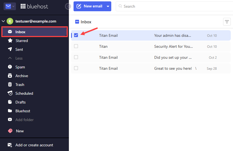Open the New email dropdown arrow
Viewport: 233px width, 151px height.
[x=108, y=6]
